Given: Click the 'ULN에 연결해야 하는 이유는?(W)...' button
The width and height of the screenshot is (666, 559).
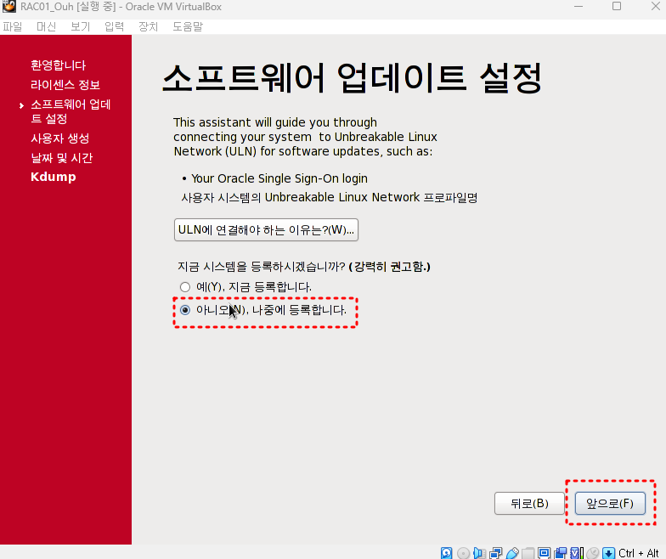Looking at the screenshot, I should point(266,229).
